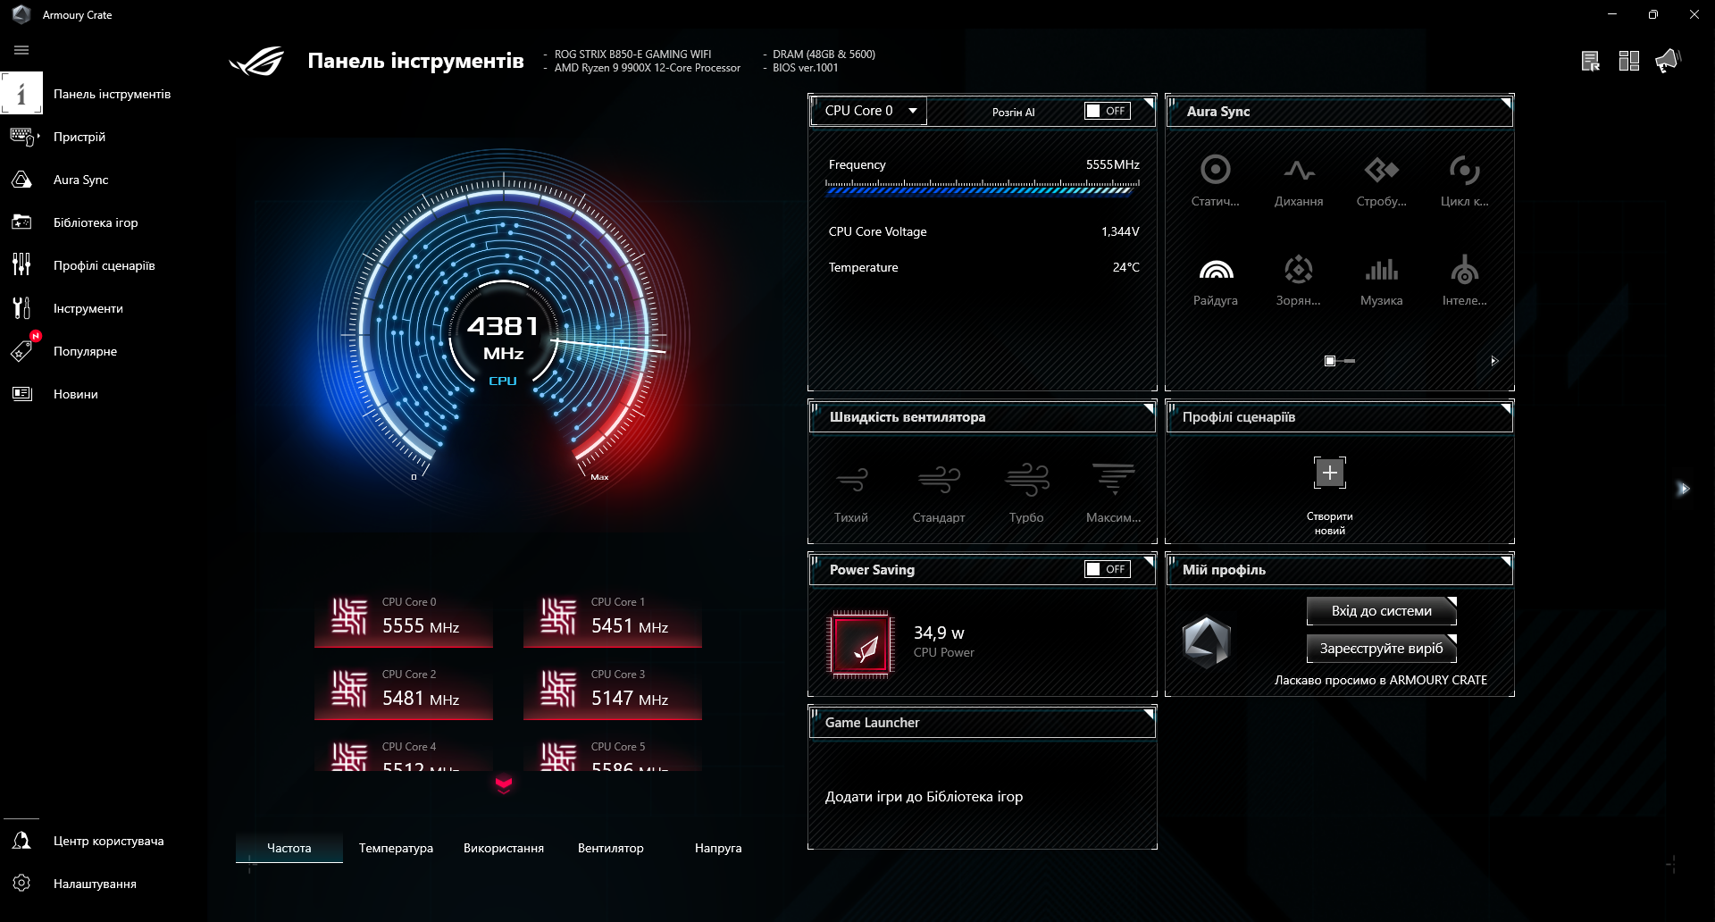Click Зареєструйте виріб button
The width and height of the screenshot is (1715, 922).
[x=1380, y=648]
